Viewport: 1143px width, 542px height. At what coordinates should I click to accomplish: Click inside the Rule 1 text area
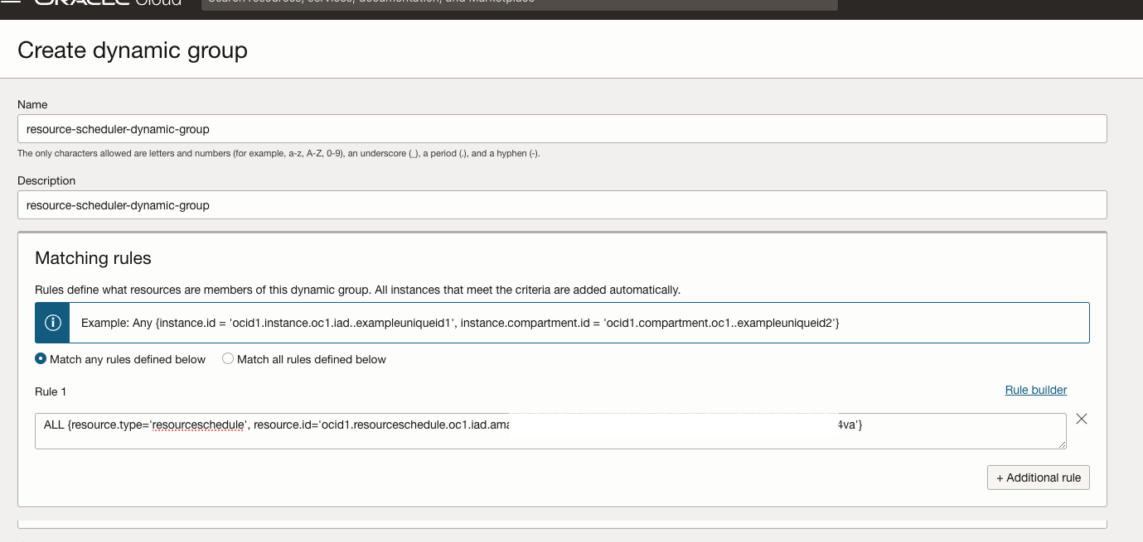550,431
